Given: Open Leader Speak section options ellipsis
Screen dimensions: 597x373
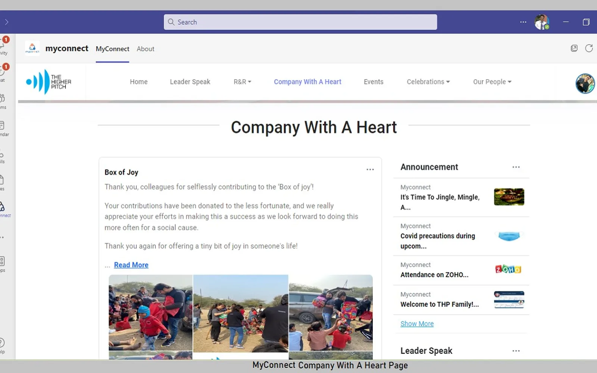Looking at the screenshot, I should pos(516,351).
